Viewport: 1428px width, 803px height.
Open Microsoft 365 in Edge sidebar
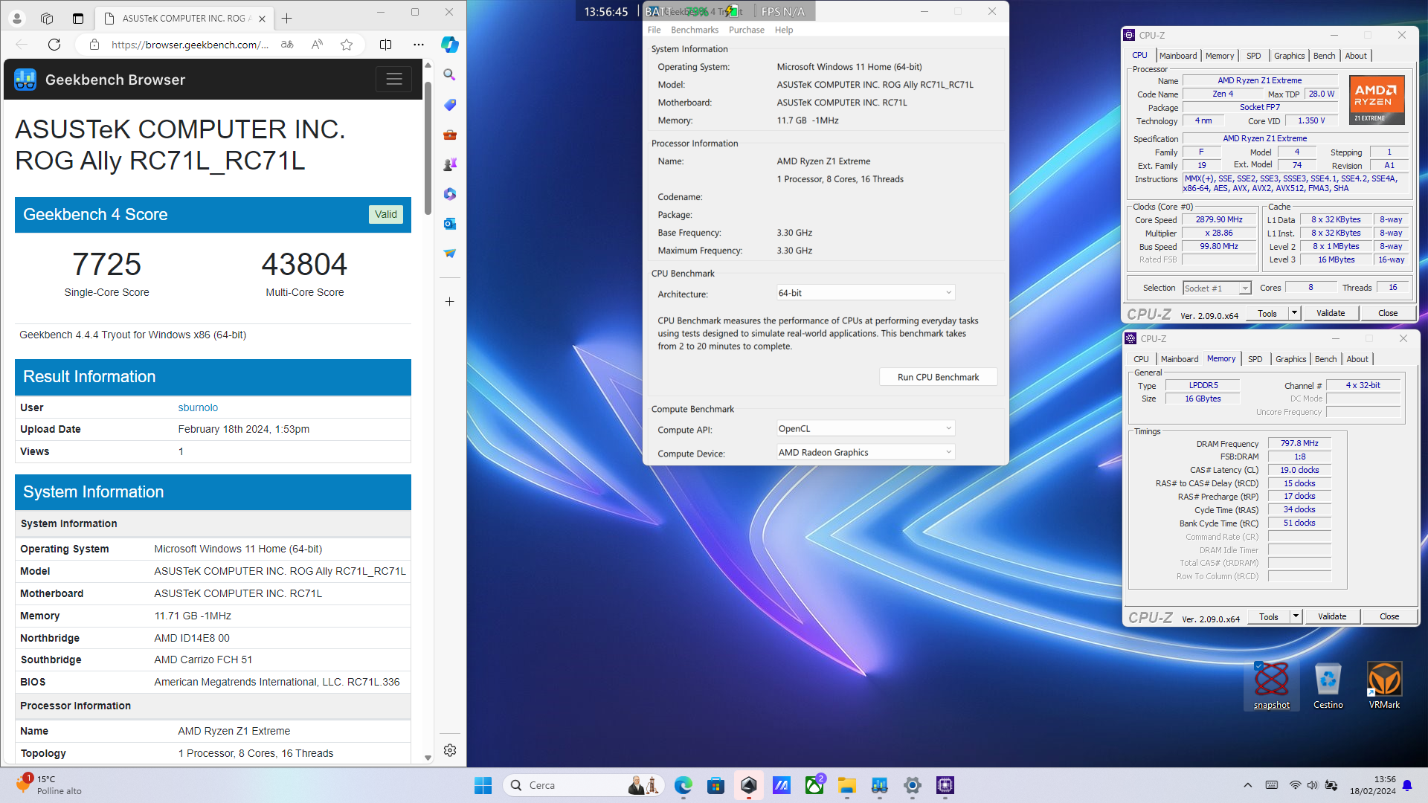tap(449, 194)
